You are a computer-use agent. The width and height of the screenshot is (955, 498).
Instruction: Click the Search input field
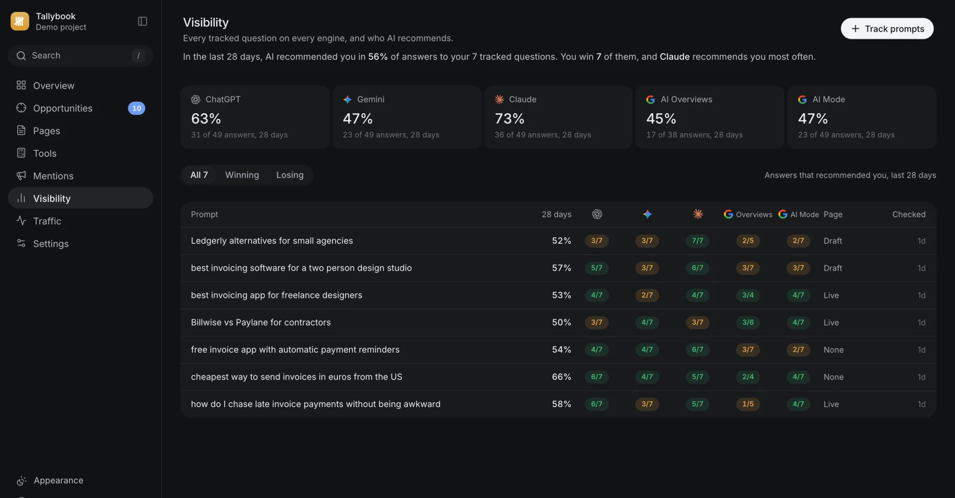tap(80, 56)
